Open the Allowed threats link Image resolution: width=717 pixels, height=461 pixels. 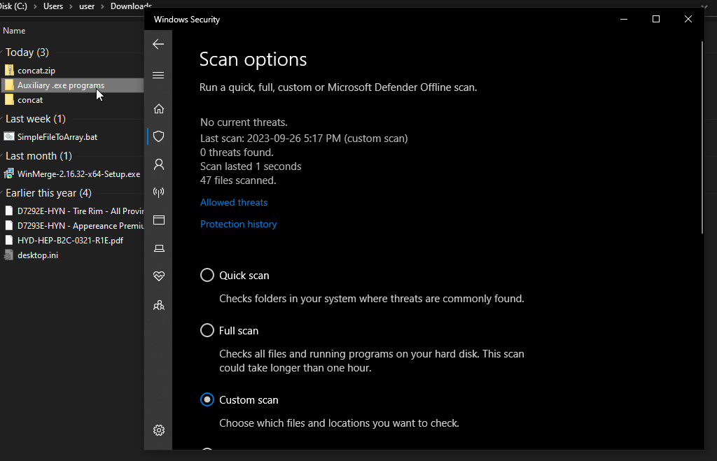tap(234, 202)
